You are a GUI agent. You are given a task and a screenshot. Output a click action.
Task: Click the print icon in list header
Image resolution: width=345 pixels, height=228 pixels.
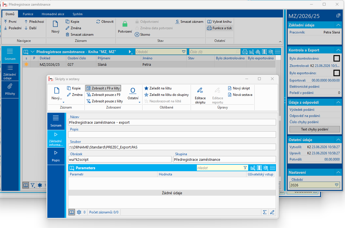pyautogui.click(x=245, y=52)
